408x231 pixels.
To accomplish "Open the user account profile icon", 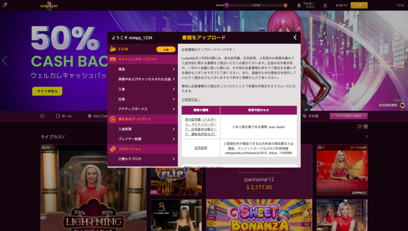I will pos(325,5).
